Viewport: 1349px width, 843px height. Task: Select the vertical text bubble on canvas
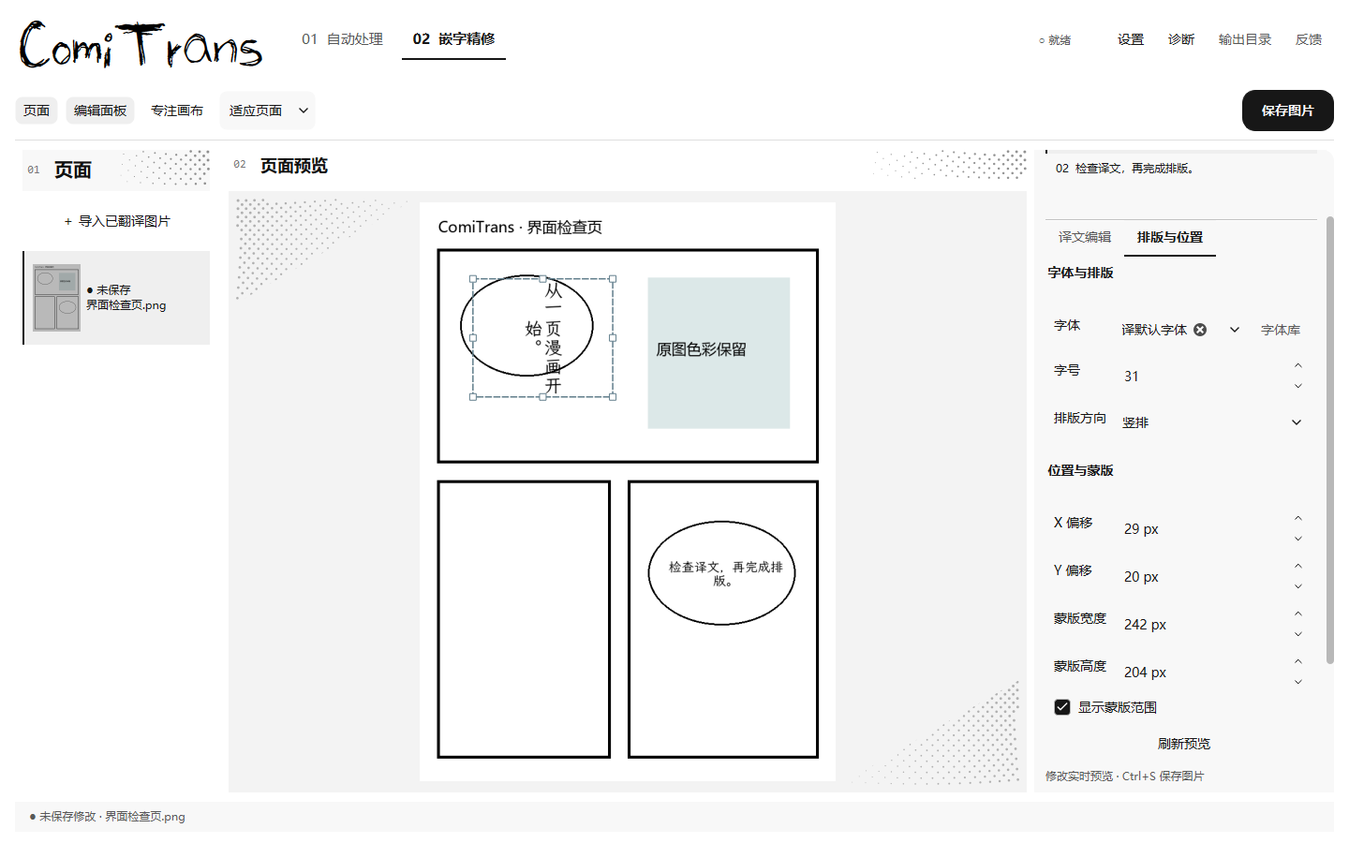click(x=542, y=338)
